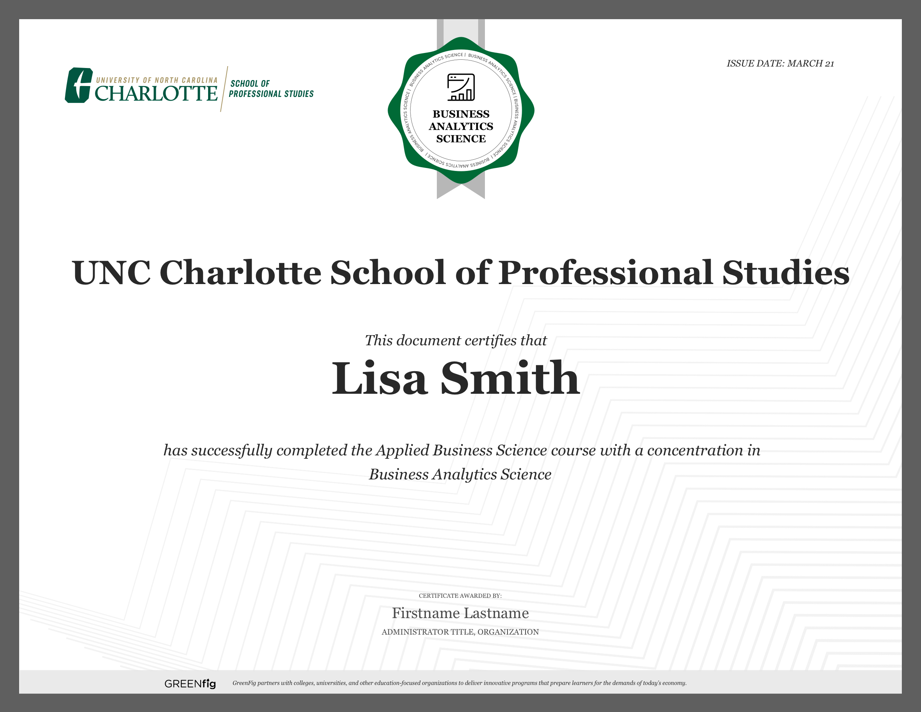The height and width of the screenshot is (712, 921).
Task: Click the School of Professional Studies wordmark
Action: pos(271,89)
